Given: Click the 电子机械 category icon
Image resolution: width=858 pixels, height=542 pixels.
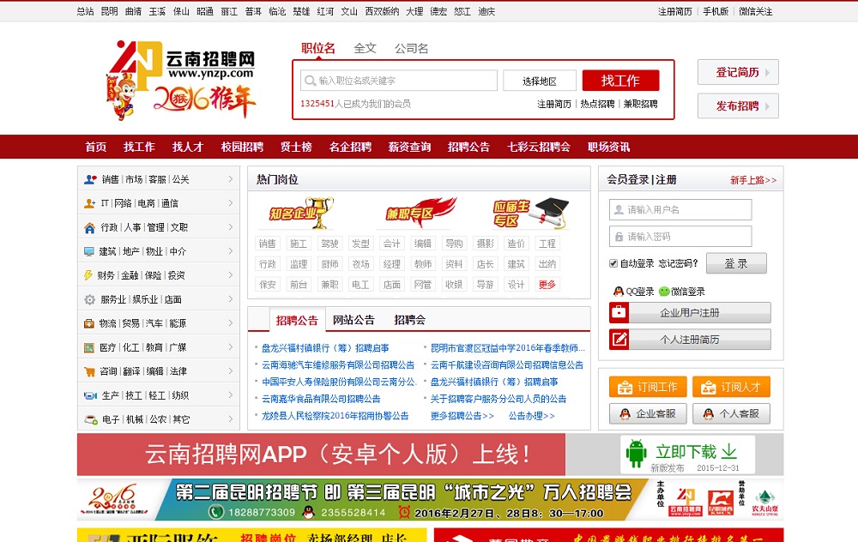Looking at the screenshot, I should point(91,419).
